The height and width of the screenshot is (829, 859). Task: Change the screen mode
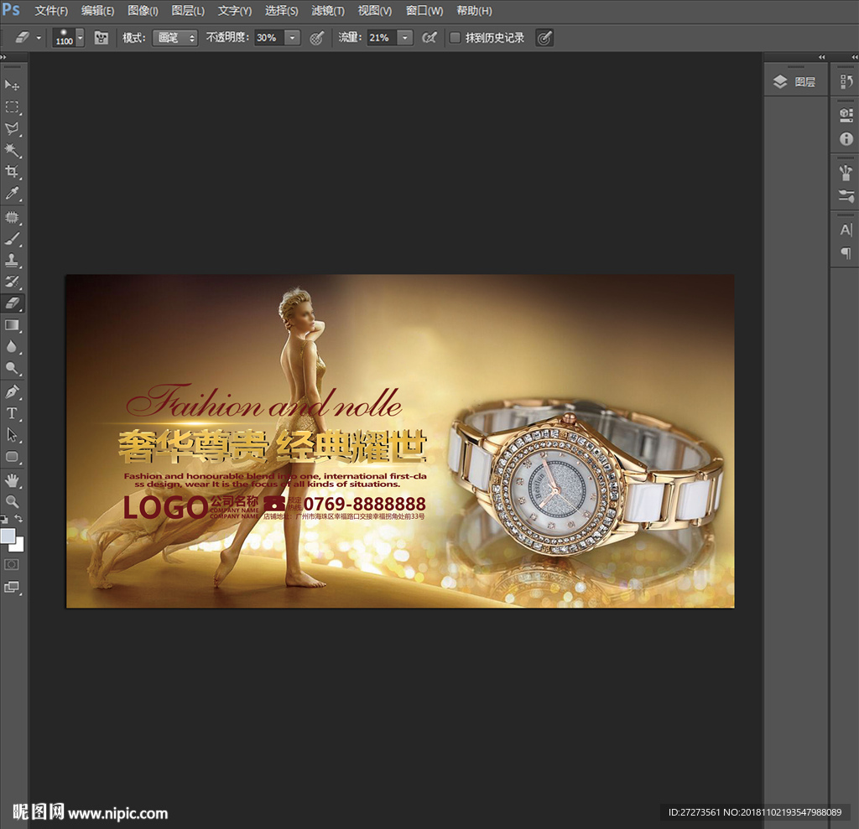click(12, 587)
